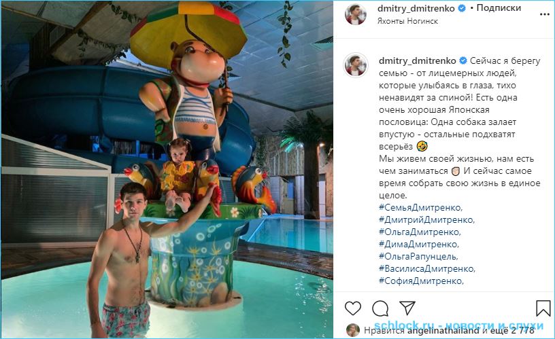This screenshot has width=555, height=339.
Task: Open hashtag #ОльгаРапунцель
Action: pyautogui.click(x=418, y=256)
